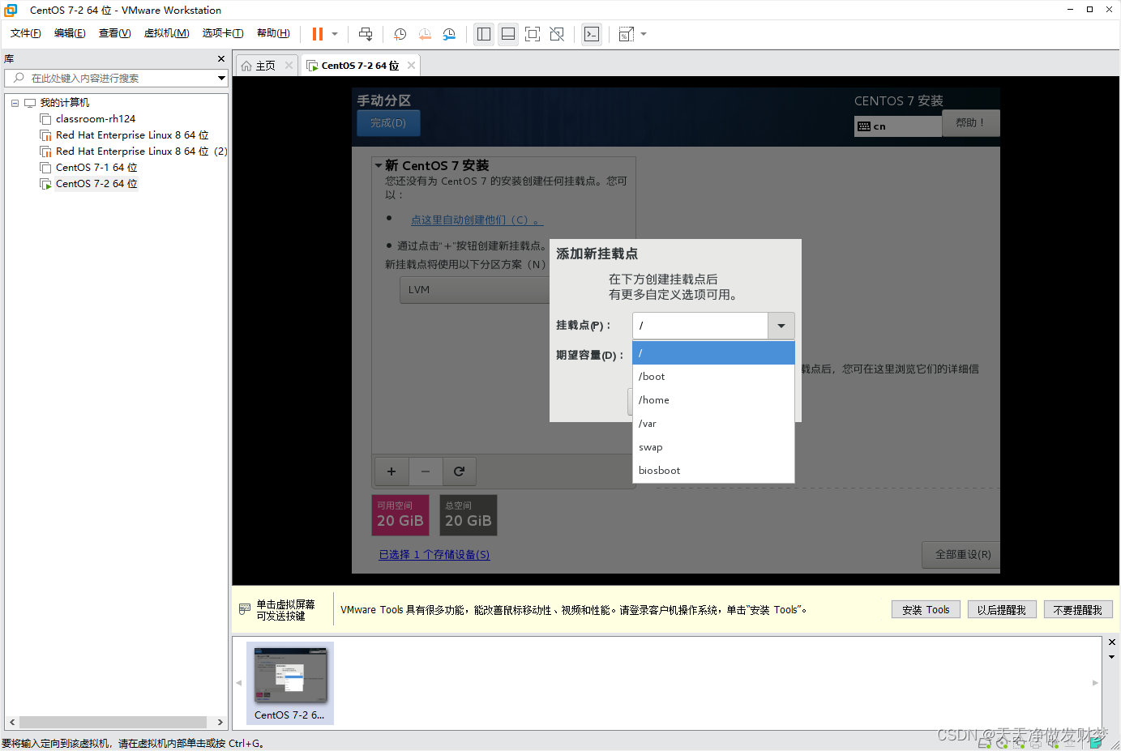Send Ctrl+Alt+Del to the virtual machine
Screen dimensions: 1121x751
366,34
